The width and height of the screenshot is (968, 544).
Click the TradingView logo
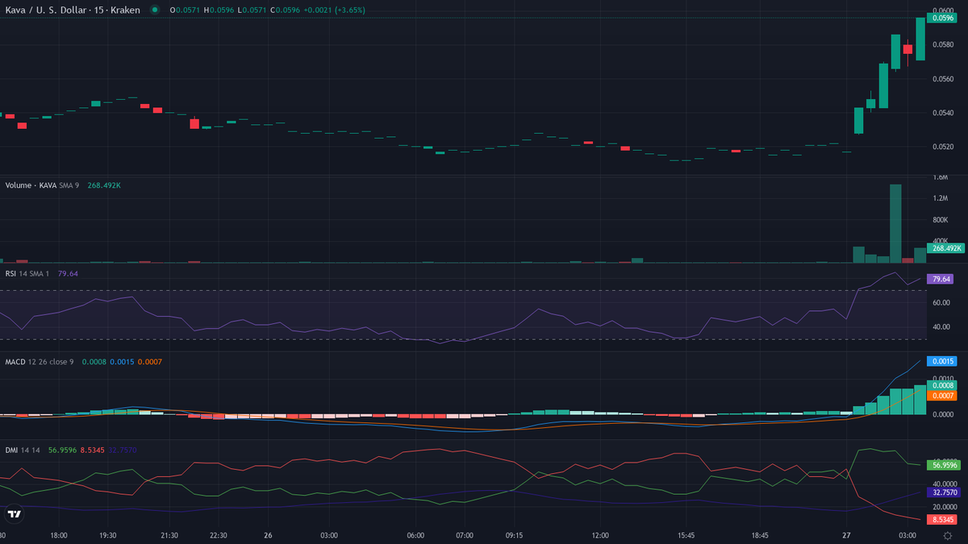[x=14, y=513]
